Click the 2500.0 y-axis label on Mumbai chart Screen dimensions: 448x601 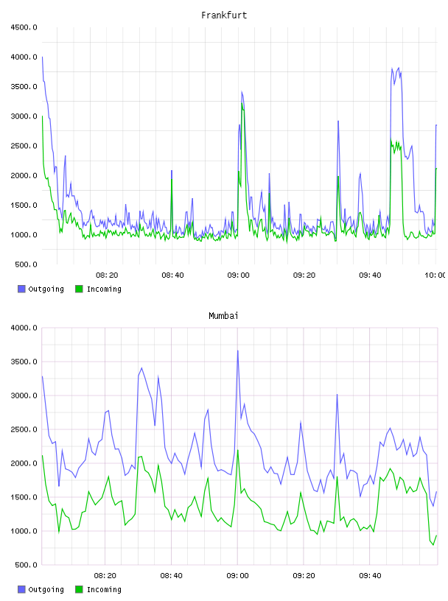tap(24, 429)
